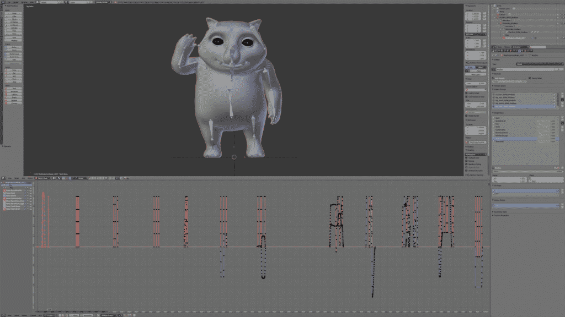Open the Blender Render engine dropdown
This screenshot has height=317, width=565.
tap(102, 2)
